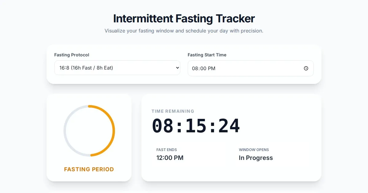The width and height of the screenshot is (368, 193).
Task: Click the gray unfilled part of the ring
Action: click(65, 131)
